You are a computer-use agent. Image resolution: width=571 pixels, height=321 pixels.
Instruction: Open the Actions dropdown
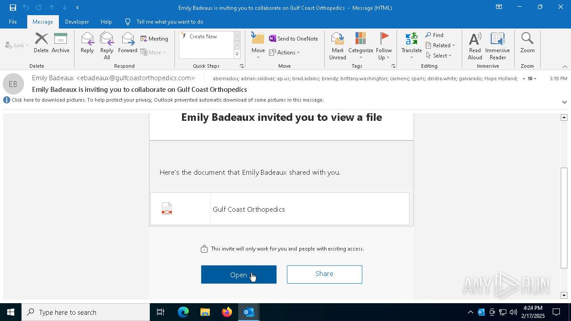[285, 52]
